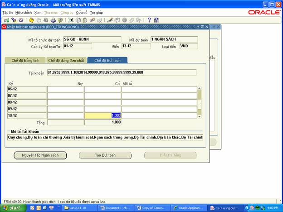This screenshot has width=283, height=212.
Task: Click the yellow Save toolbar icon
Action: click(31, 20)
